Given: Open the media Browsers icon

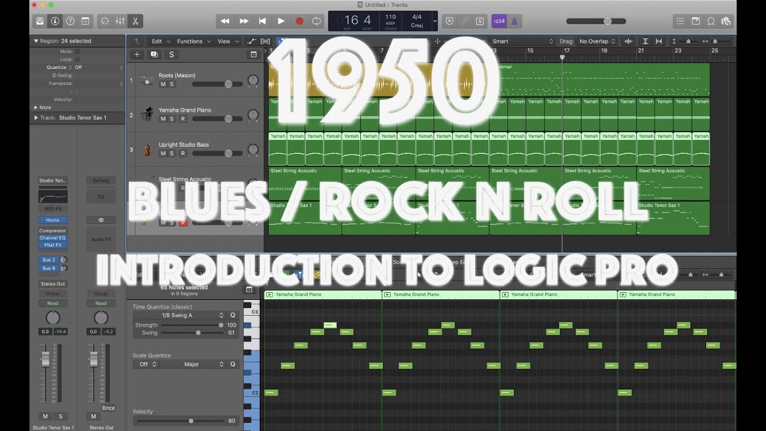Looking at the screenshot, I should coord(726,21).
